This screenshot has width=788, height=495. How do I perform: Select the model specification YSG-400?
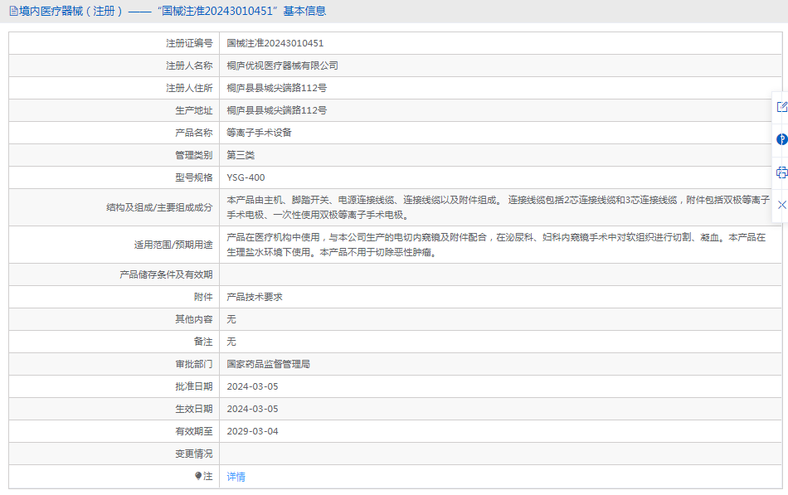pyautogui.click(x=246, y=177)
